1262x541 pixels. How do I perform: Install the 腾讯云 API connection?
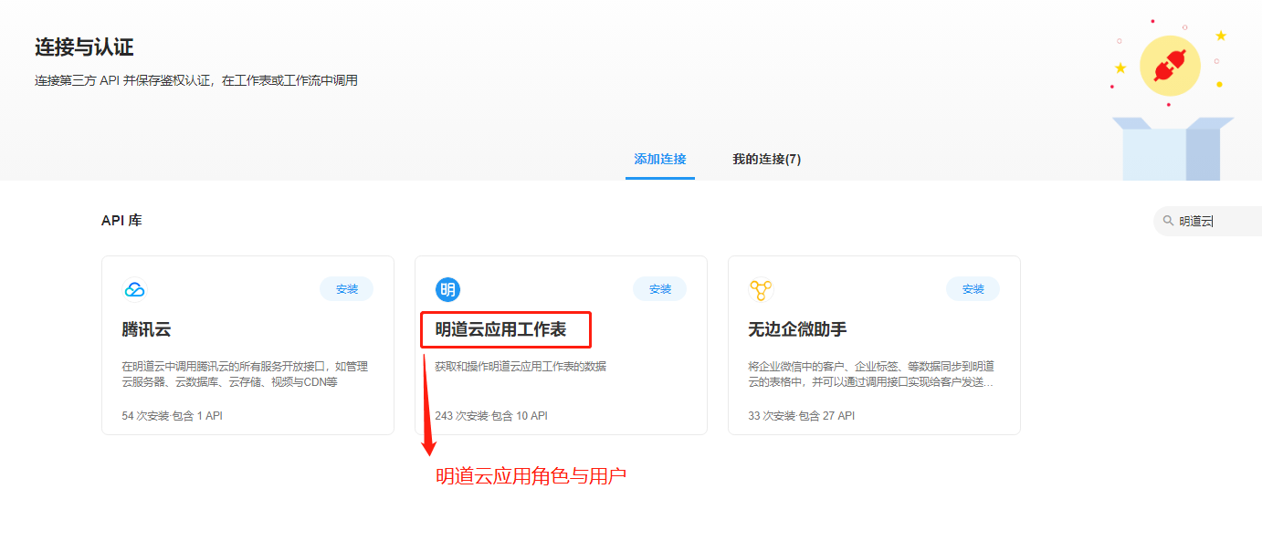[346, 289]
